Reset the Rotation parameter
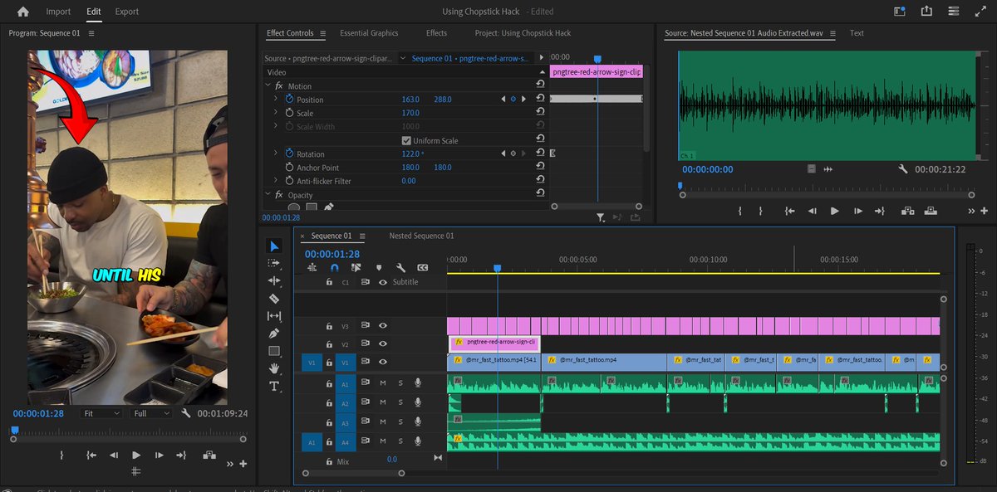 coord(541,154)
